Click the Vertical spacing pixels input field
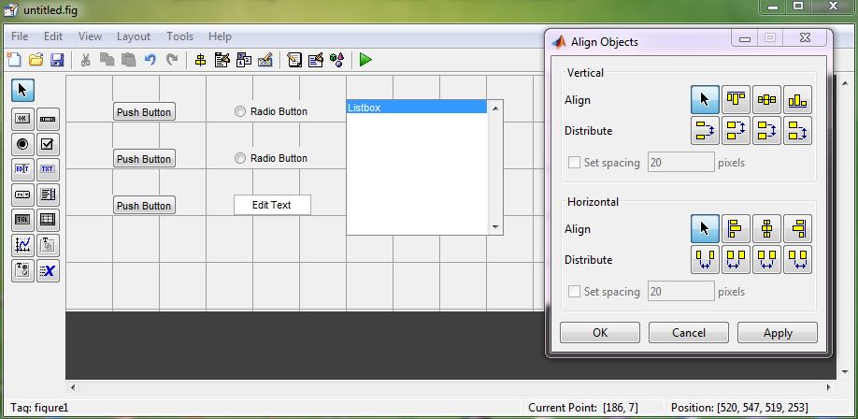 coord(681,163)
